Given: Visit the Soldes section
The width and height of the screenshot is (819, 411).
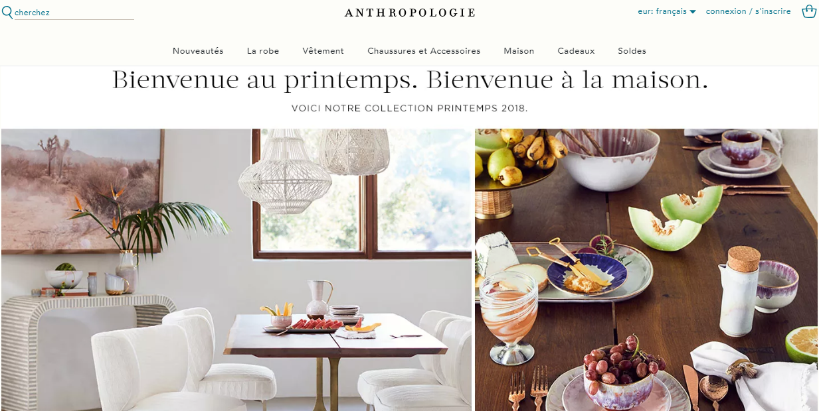Looking at the screenshot, I should pyautogui.click(x=632, y=50).
